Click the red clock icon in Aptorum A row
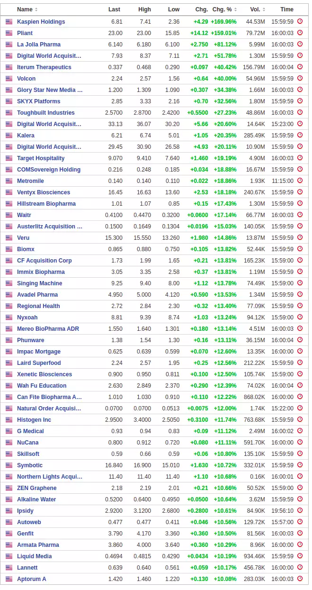 tap(300, 579)
